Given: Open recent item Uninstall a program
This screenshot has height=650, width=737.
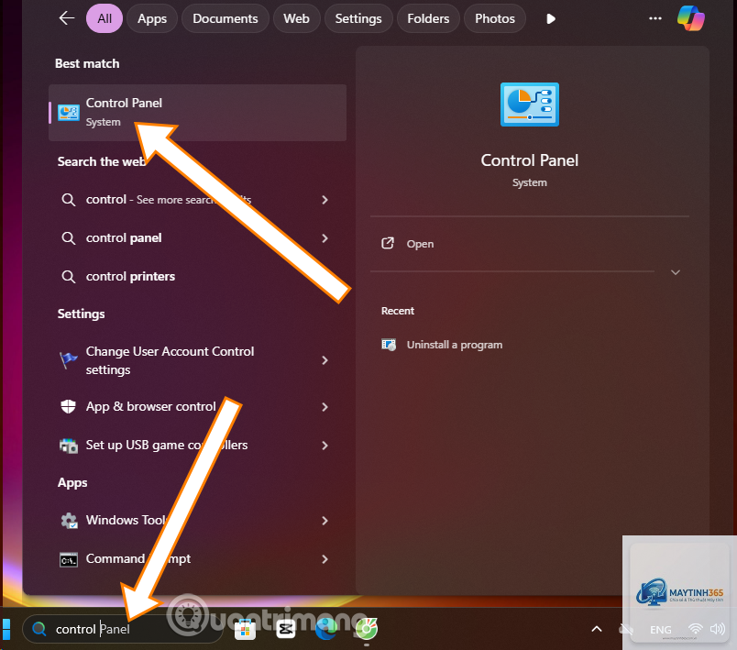Looking at the screenshot, I should (x=455, y=345).
